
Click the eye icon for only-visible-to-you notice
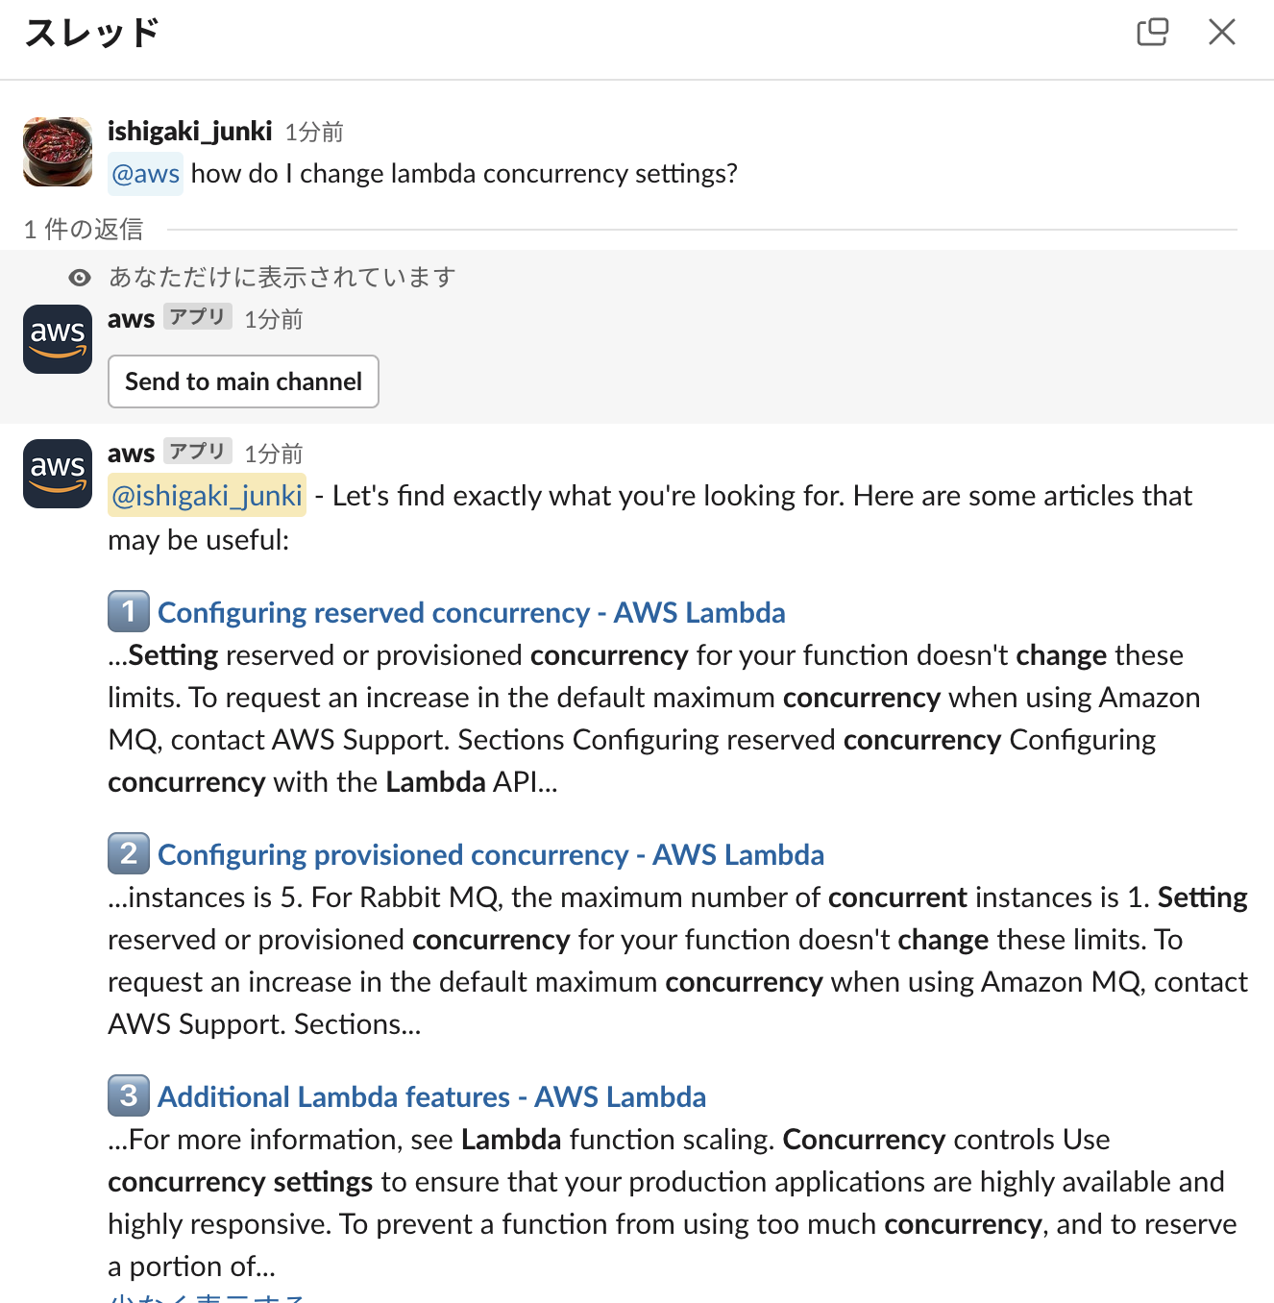tap(80, 278)
